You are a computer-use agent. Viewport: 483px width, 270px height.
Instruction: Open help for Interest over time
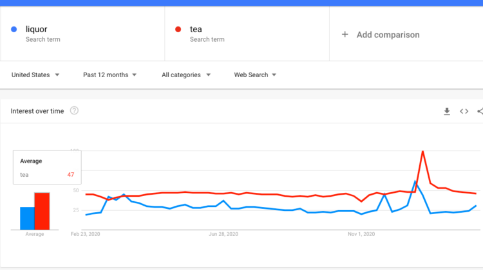tap(74, 111)
